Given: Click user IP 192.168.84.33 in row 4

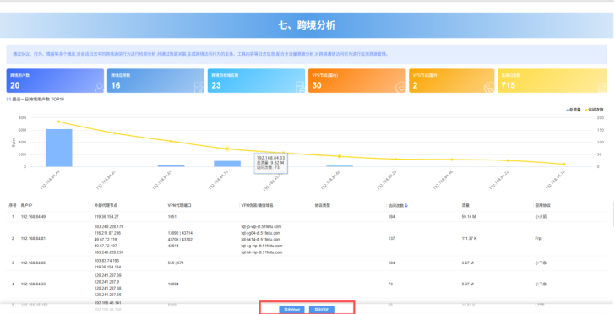Looking at the screenshot, I should click(33, 284).
